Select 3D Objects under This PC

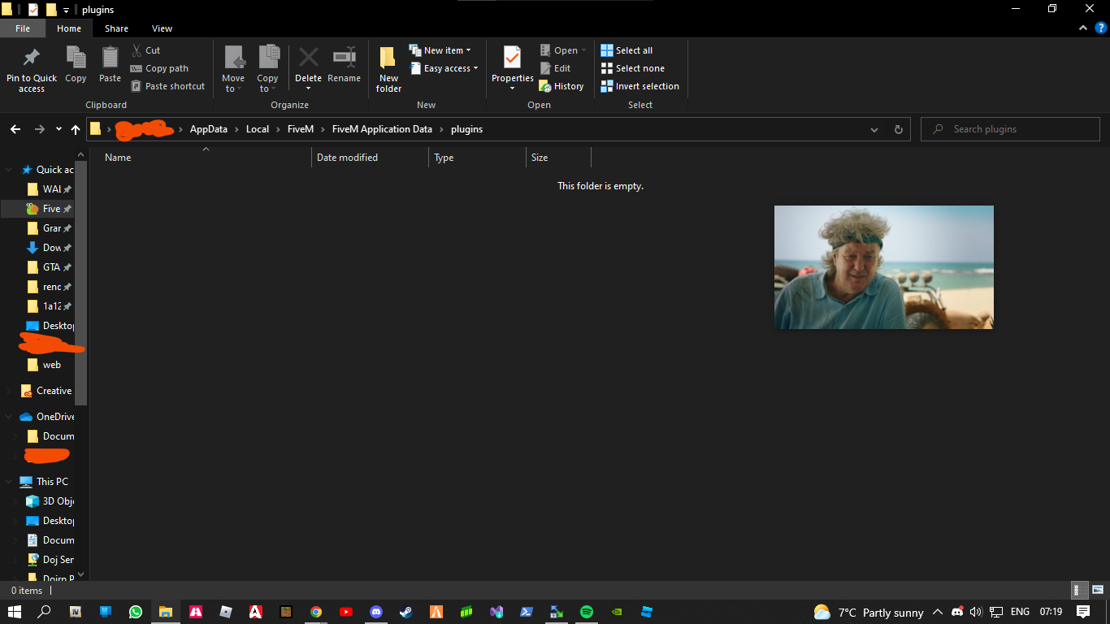[x=50, y=501]
